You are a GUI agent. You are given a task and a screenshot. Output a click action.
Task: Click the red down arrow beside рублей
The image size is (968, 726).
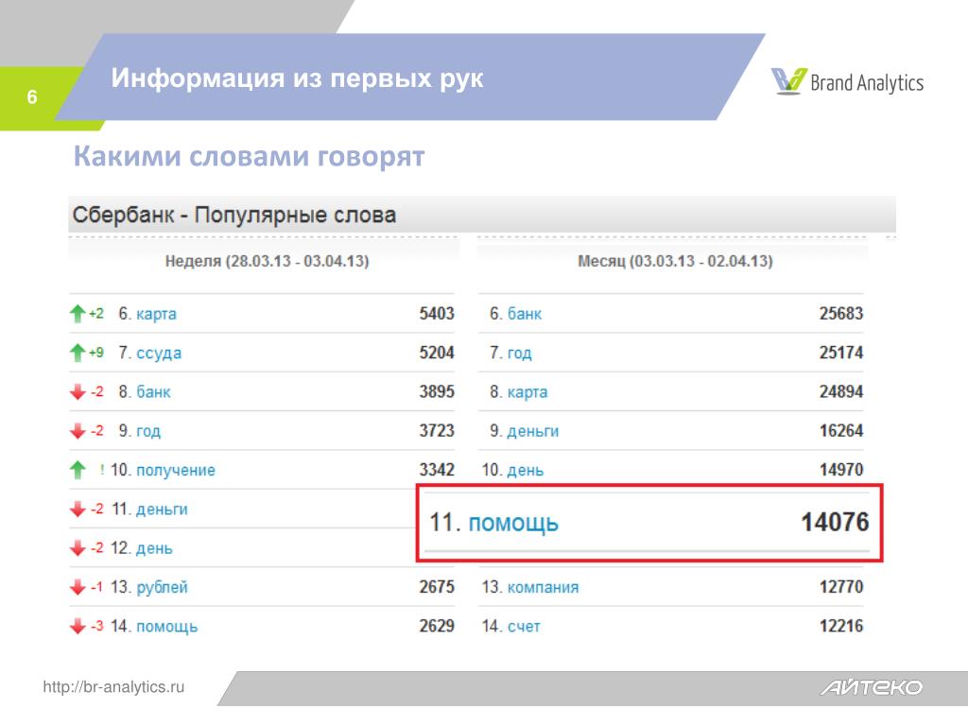(78, 587)
